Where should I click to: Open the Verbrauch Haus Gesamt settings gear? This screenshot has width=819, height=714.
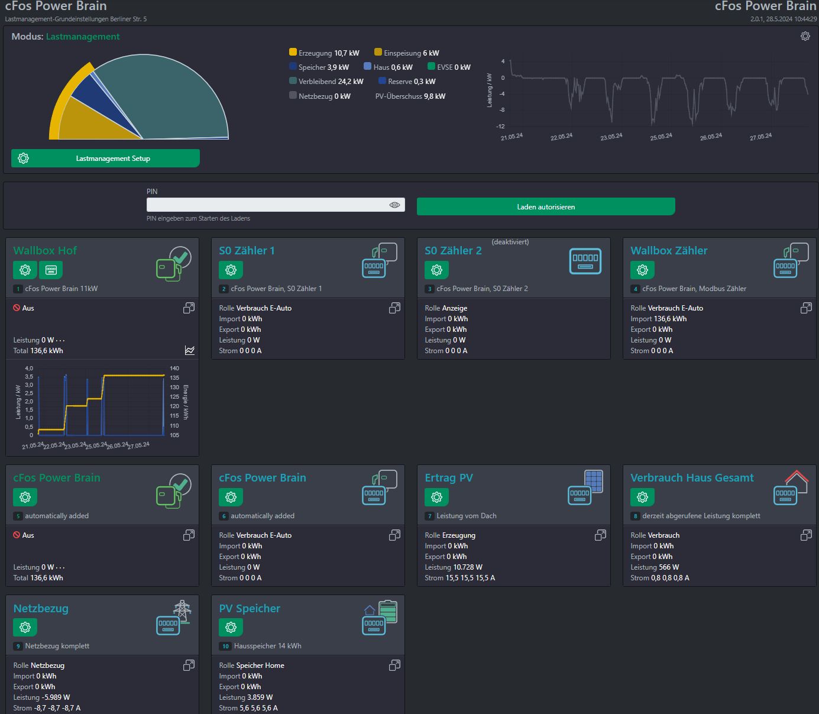(642, 497)
